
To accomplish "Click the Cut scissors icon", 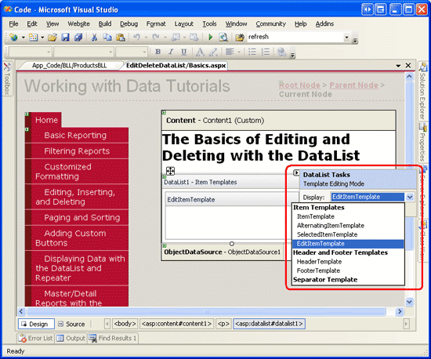I will click(x=94, y=37).
